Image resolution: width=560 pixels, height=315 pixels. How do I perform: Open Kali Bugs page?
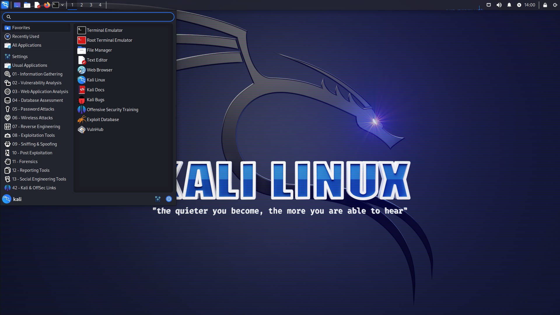pos(95,99)
